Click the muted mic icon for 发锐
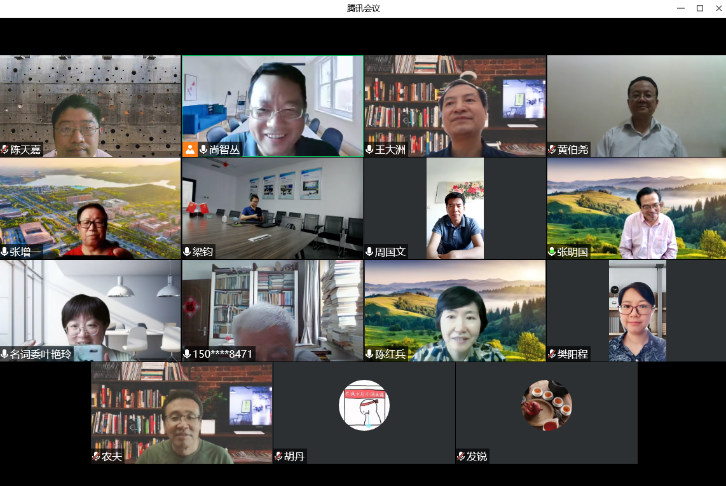This screenshot has height=486, width=726. pyautogui.click(x=461, y=457)
